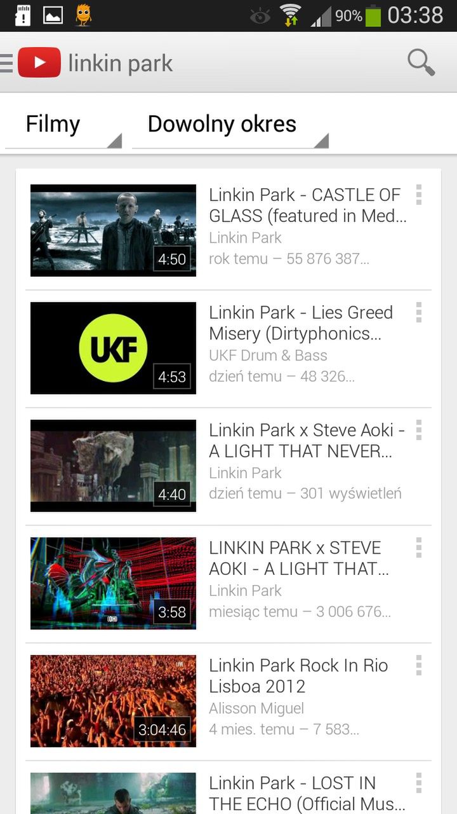Image resolution: width=457 pixels, height=814 pixels.
Task: Open overflow menu for Rock In Rio video
Action: 418,665
